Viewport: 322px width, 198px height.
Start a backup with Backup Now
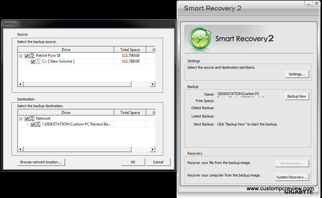297,96
